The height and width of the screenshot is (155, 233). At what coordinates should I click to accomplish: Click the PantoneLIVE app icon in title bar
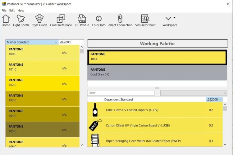[x=4, y=4]
